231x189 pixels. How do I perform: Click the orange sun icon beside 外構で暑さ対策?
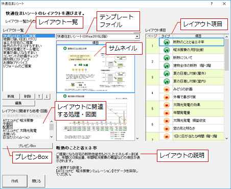point(167,97)
